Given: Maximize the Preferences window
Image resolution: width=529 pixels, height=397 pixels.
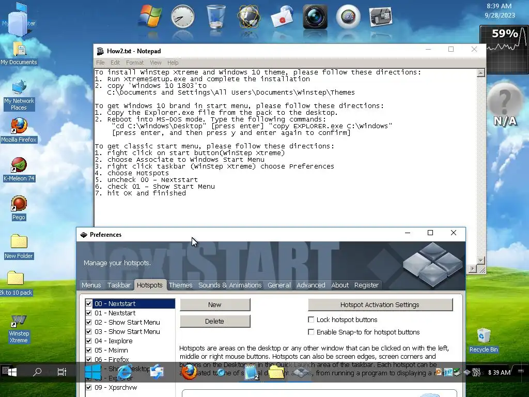Looking at the screenshot, I should [x=430, y=233].
